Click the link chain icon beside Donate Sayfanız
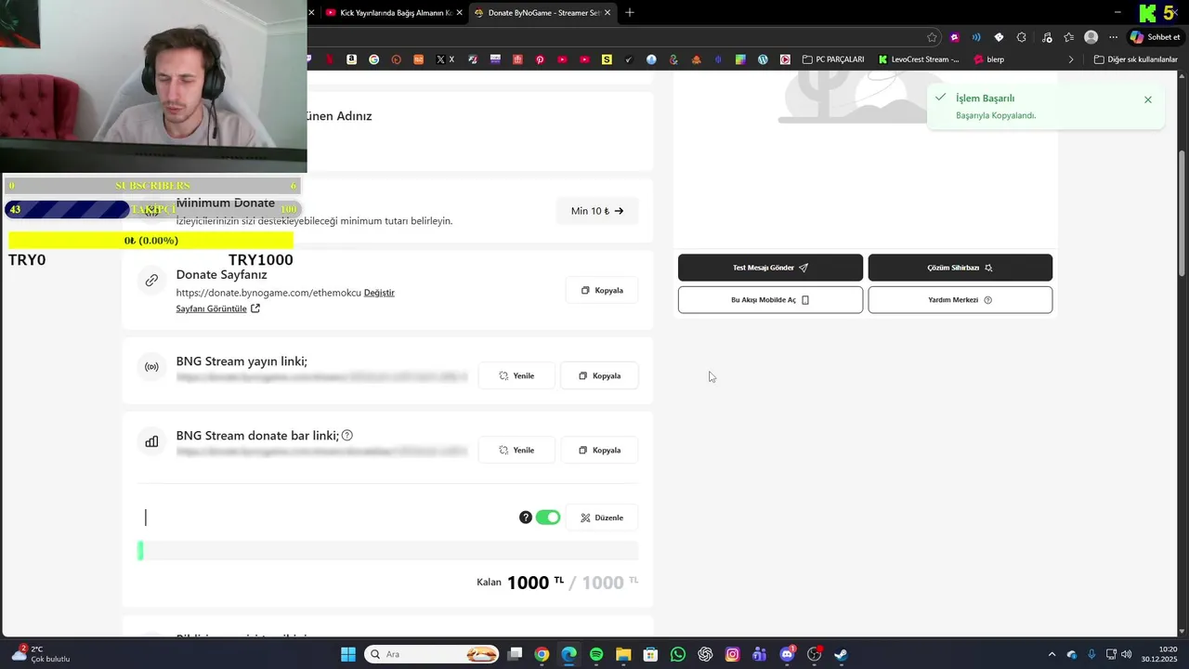 (151, 280)
